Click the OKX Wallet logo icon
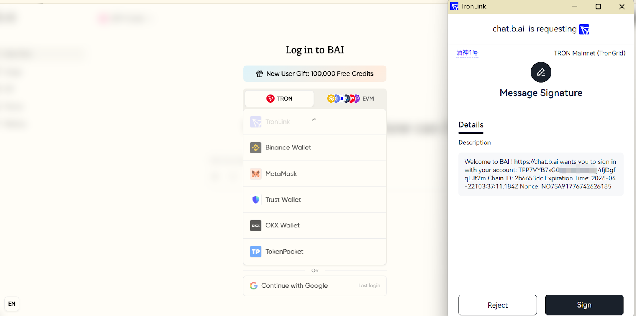Image resolution: width=636 pixels, height=316 pixels. pos(256,225)
